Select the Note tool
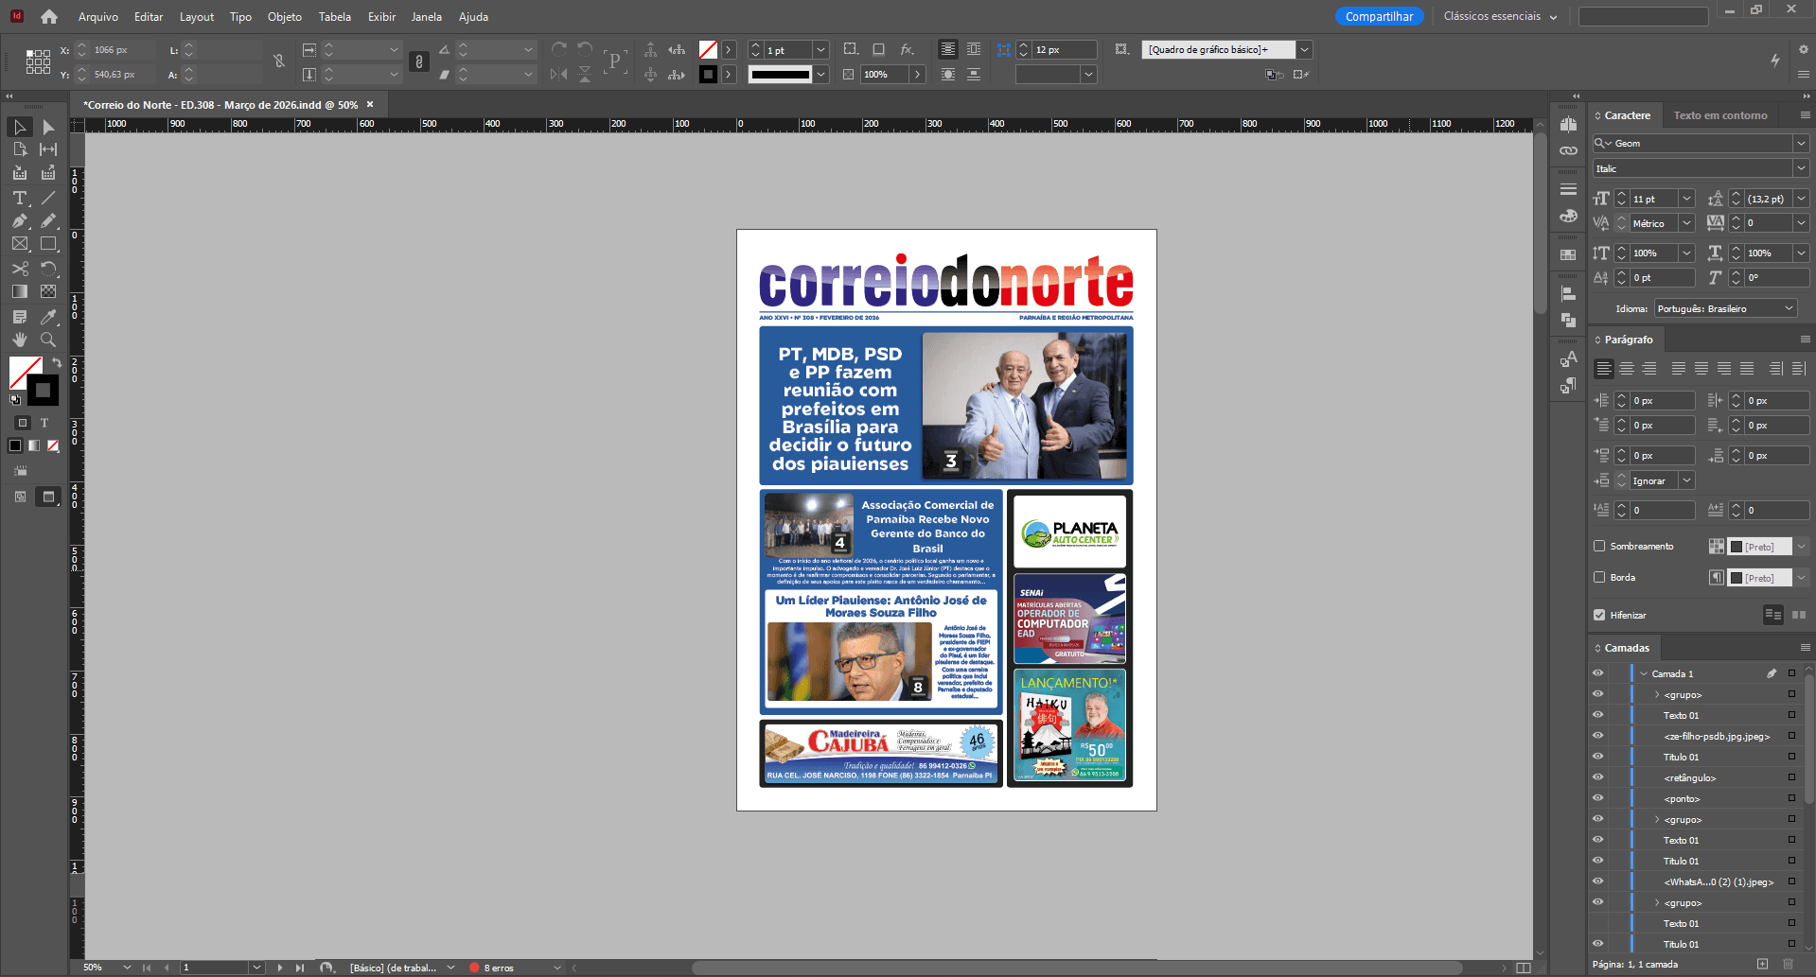This screenshot has width=1816, height=977. tap(20, 317)
